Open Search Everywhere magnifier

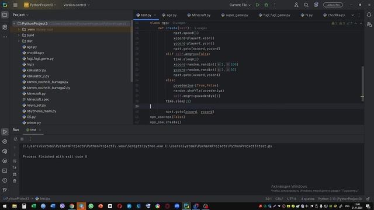(306, 5)
